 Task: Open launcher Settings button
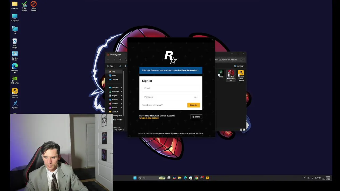pyautogui.click(x=196, y=117)
